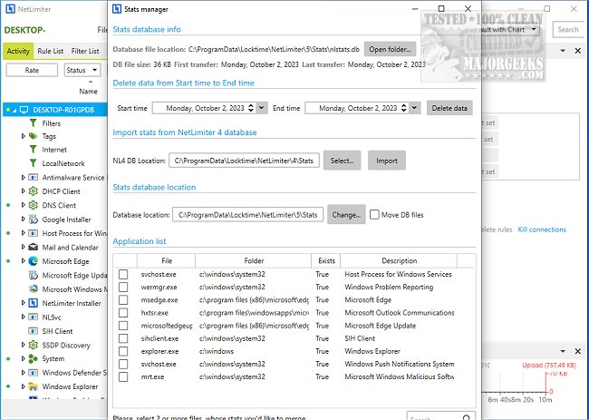Click the End time spinner arrows
The width and height of the screenshot is (589, 420).
click(x=403, y=108)
